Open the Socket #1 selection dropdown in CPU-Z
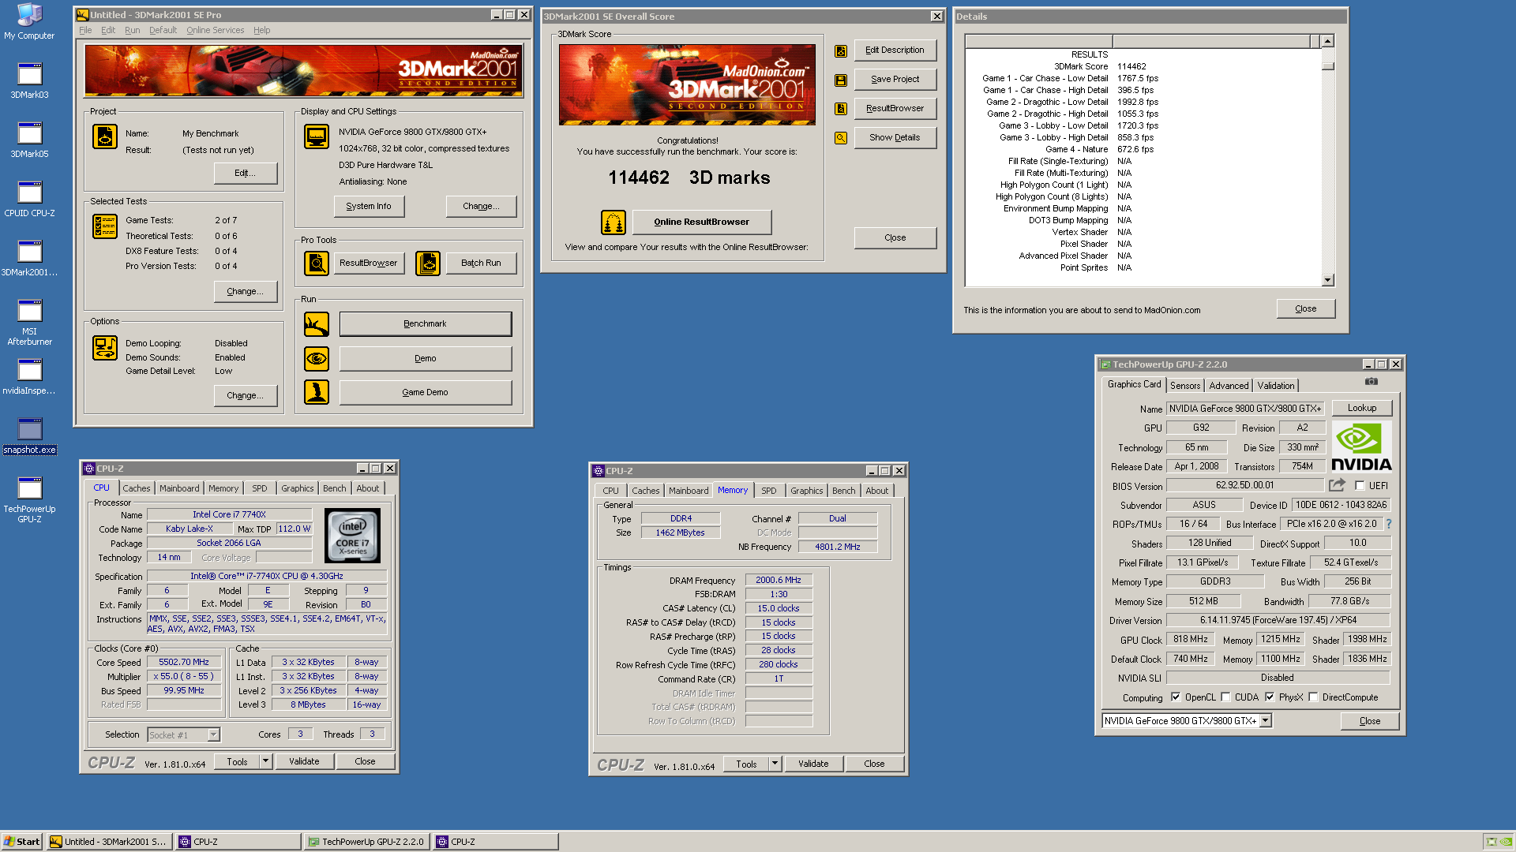Viewport: 1516px width, 852px height. tap(213, 735)
